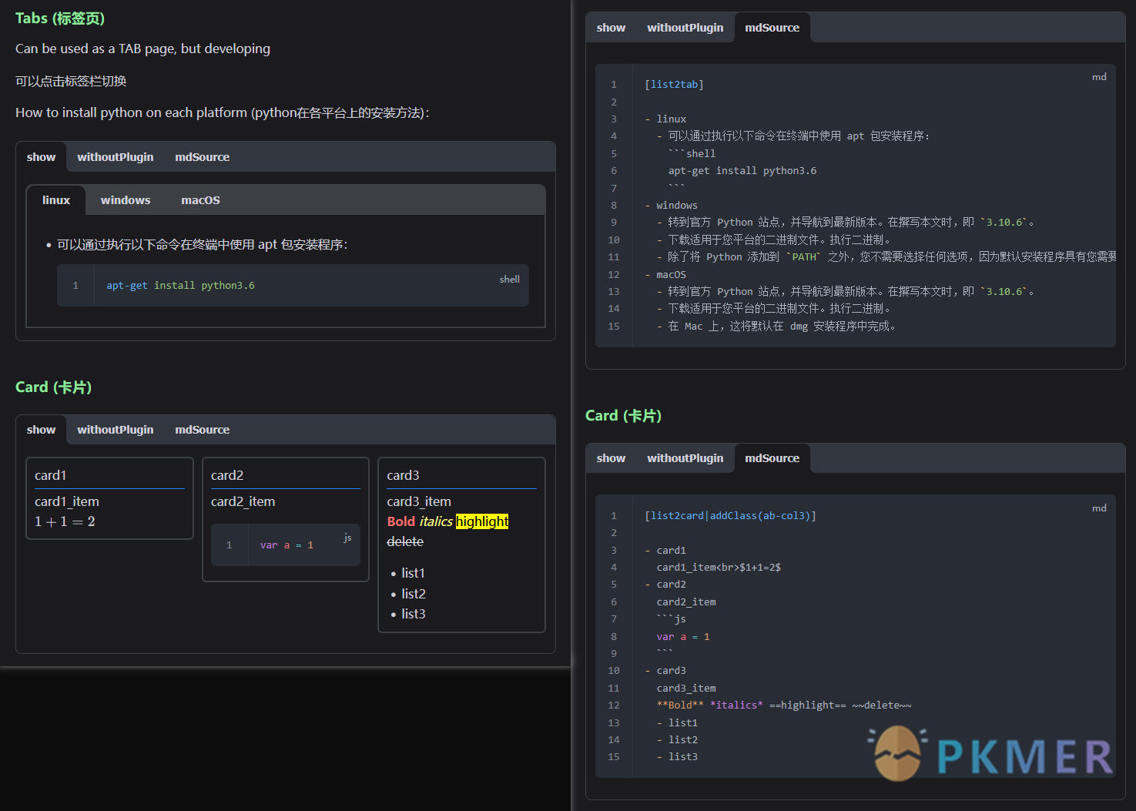Select 'show' tab in right Card panel

point(611,458)
